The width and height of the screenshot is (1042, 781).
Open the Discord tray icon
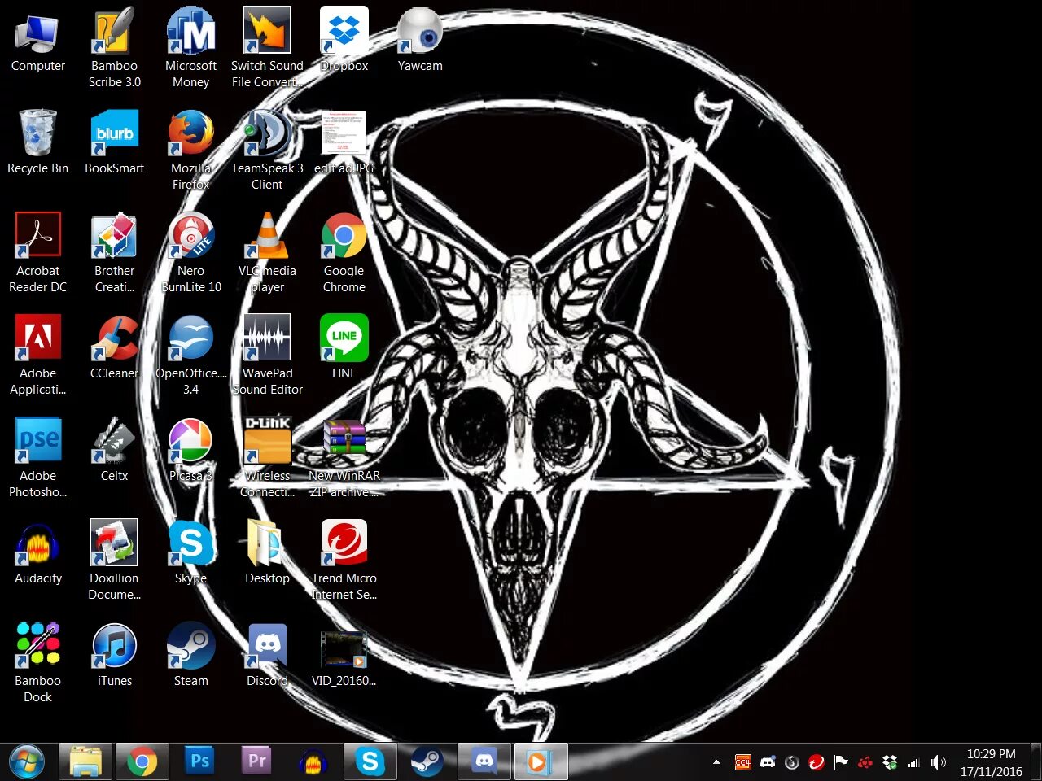click(768, 762)
